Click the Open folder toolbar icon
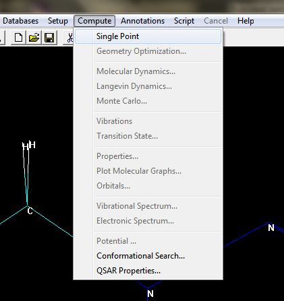The width and height of the screenshot is (284, 301). (34, 38)
